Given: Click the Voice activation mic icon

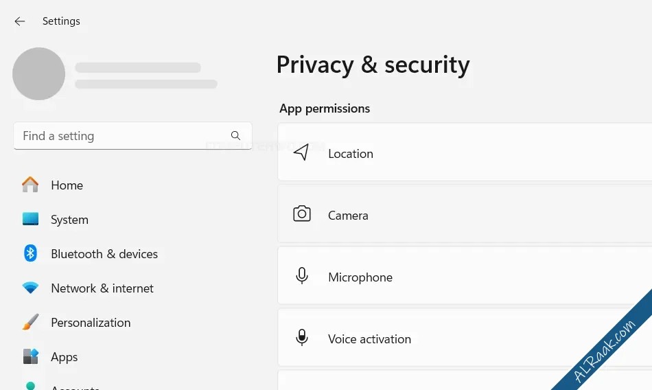Looking at the screenshot, I should [x=302, y=338].
